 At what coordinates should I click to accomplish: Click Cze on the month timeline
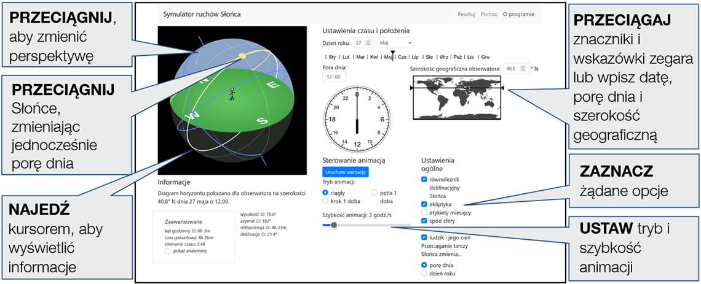click(402, 57)
